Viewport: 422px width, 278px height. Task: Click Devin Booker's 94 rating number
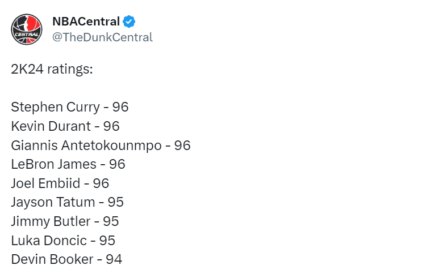pyautogui.click(x=114, y=259)
